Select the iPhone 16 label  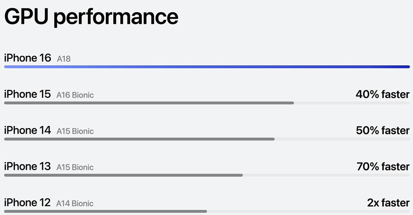[x=27, y=58]
